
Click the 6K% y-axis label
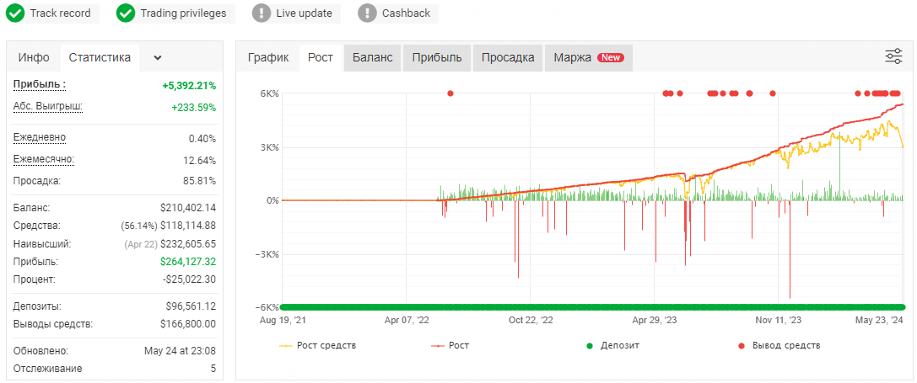pyautogui.click(x=270, y=93)
